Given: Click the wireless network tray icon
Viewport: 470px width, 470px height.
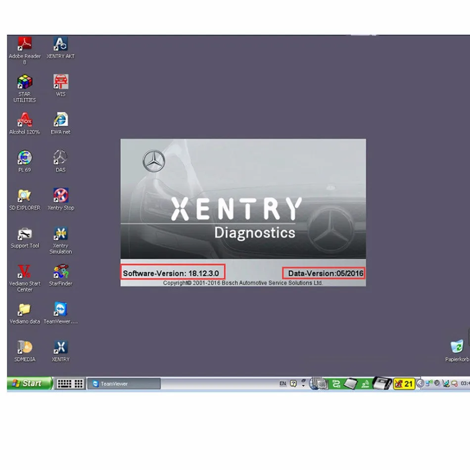Looking at the screenshot, I should coord(428,383).
